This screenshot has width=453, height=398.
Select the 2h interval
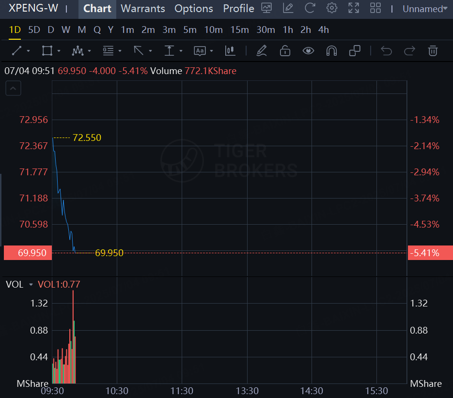[306, 30]
